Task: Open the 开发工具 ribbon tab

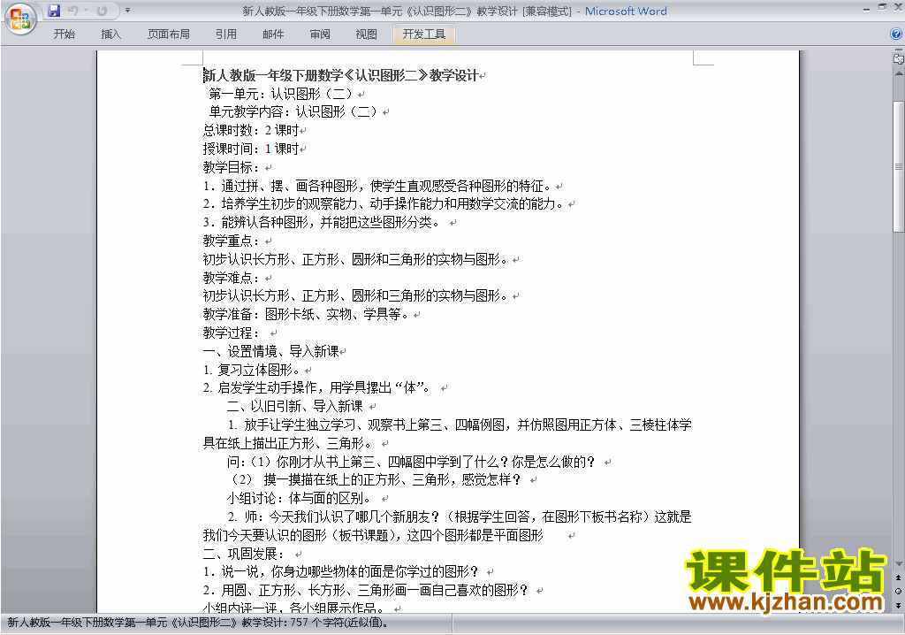Action: point(423,34)
